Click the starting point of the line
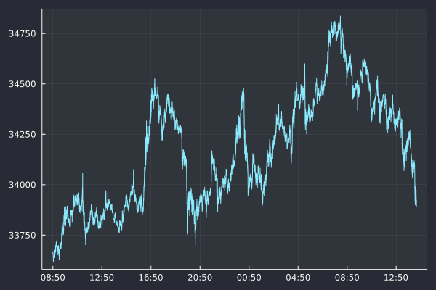Screen dimensions: 436x290 tap(53, 261)
